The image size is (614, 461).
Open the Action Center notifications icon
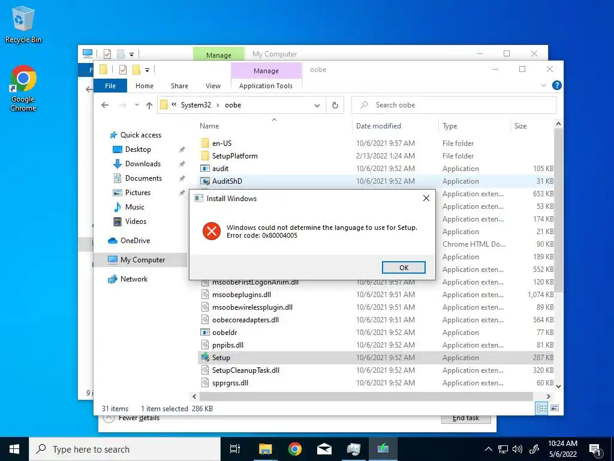pyautogui.click(x=595, y=449)
